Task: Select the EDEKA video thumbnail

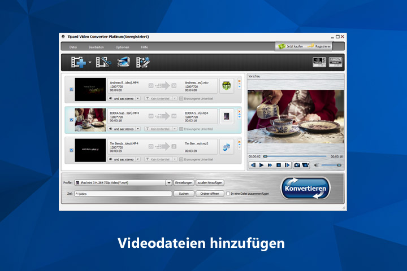Action: [x=90, y=120]
